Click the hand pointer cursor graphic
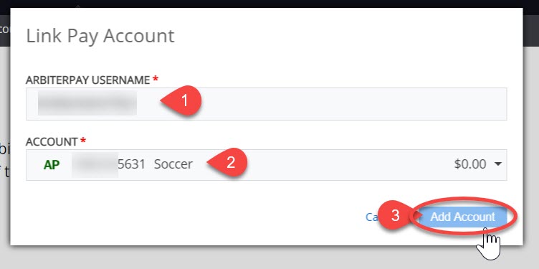 (x=489, y=244)
